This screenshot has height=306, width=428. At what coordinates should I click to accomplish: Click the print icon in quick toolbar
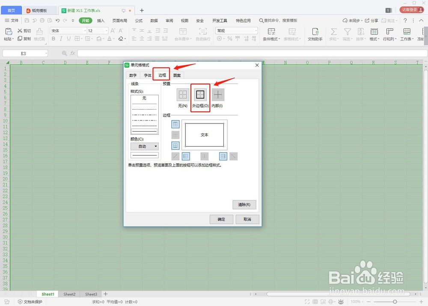42,21
